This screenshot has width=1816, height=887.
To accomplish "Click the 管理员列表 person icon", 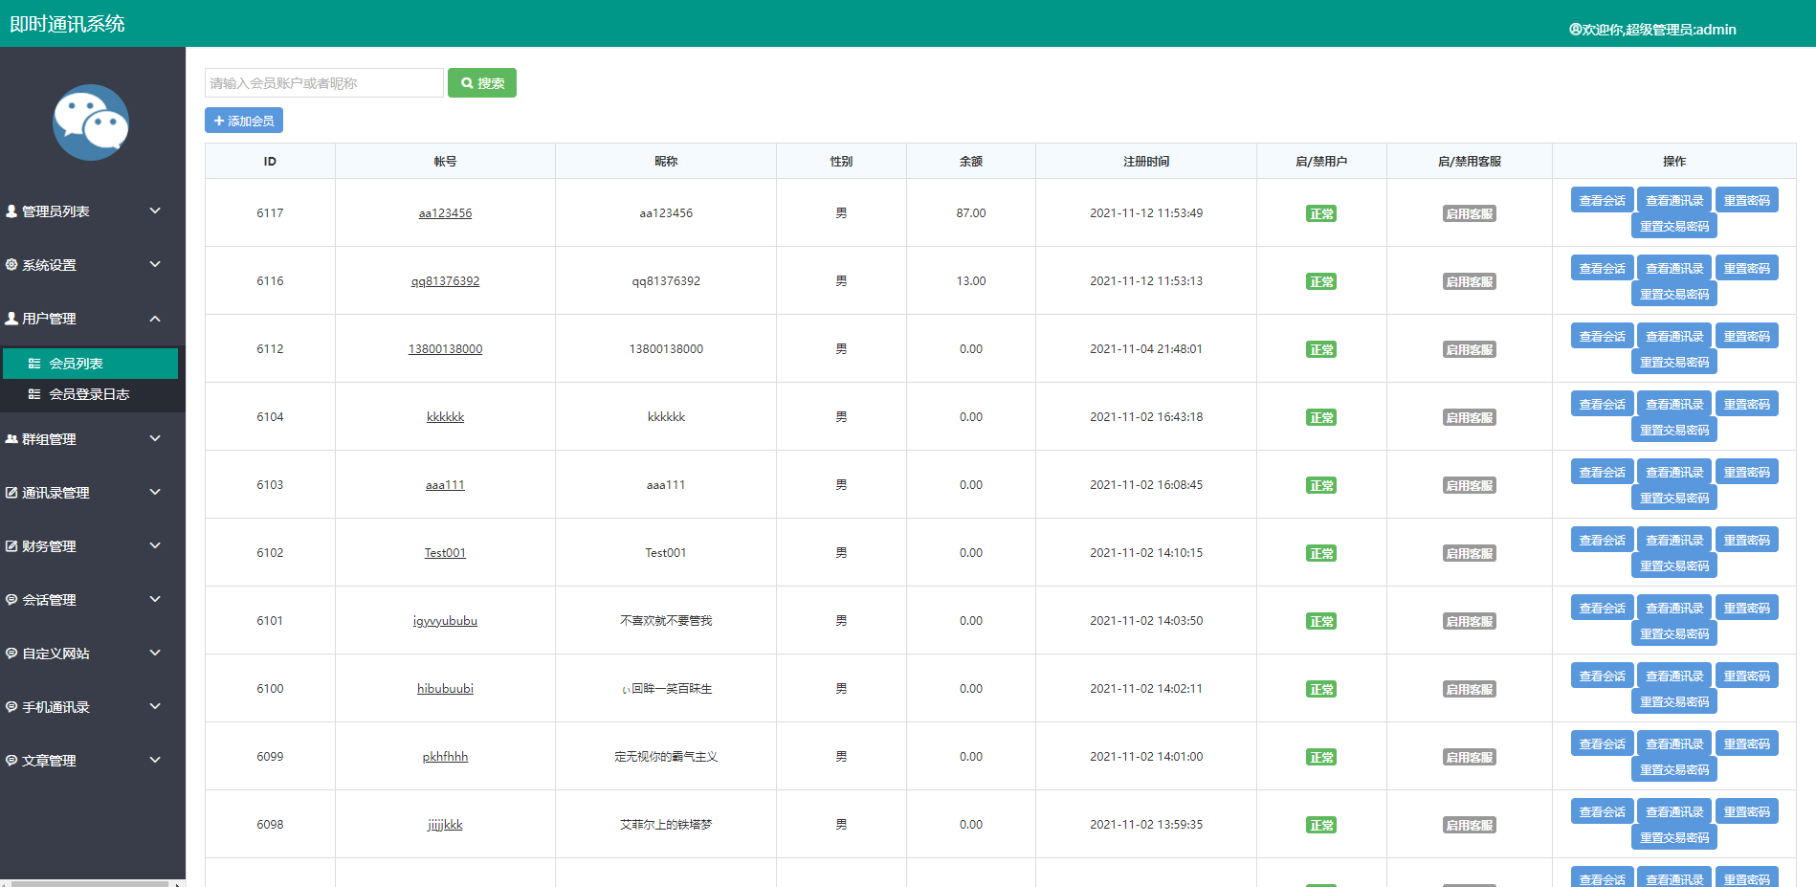I will click(11, 211).
